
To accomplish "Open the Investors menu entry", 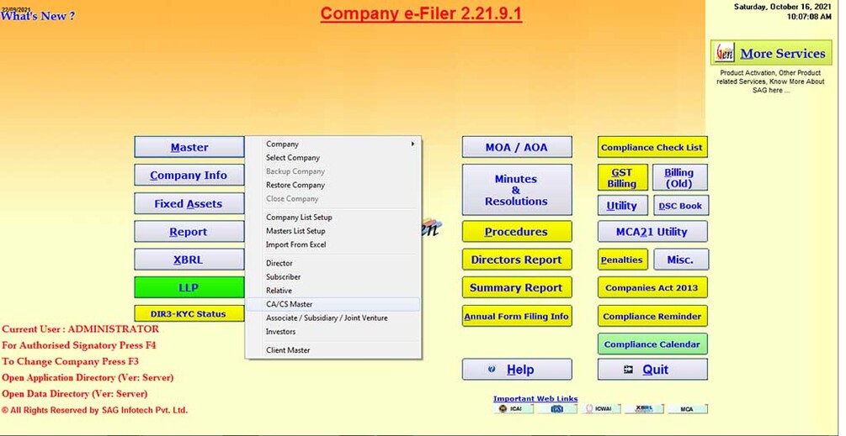I will pos(333,332).
